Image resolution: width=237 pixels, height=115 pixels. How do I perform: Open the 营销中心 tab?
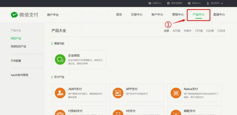tap(178, 15)
